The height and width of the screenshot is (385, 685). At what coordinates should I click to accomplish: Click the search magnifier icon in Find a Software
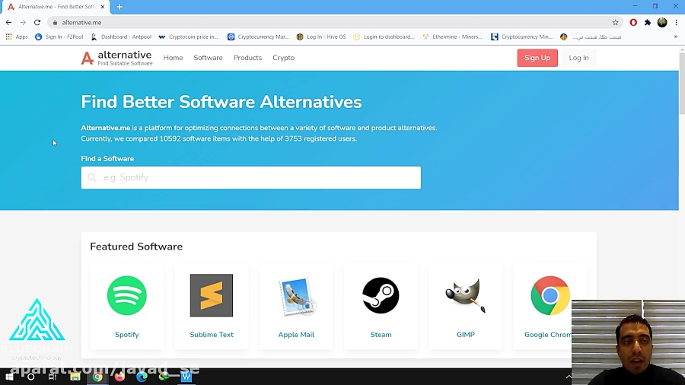point(92,177)
